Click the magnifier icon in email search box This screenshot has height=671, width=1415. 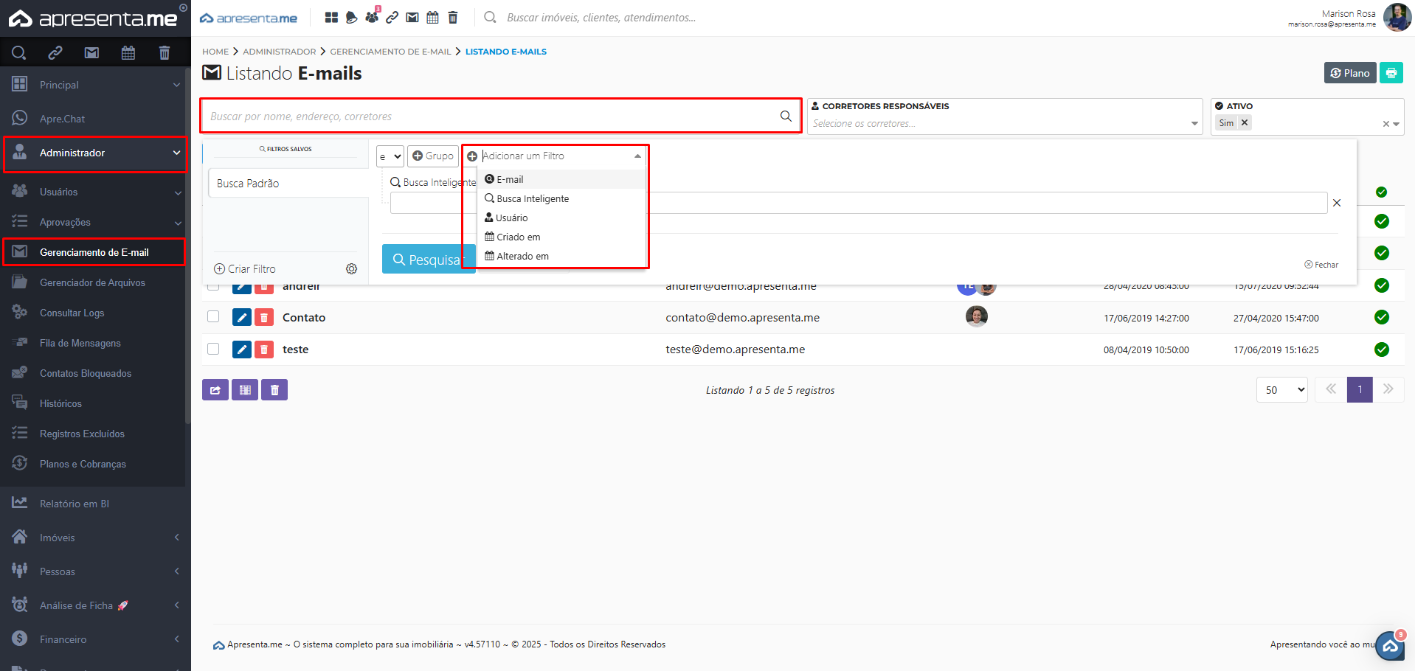pos(786,117)
